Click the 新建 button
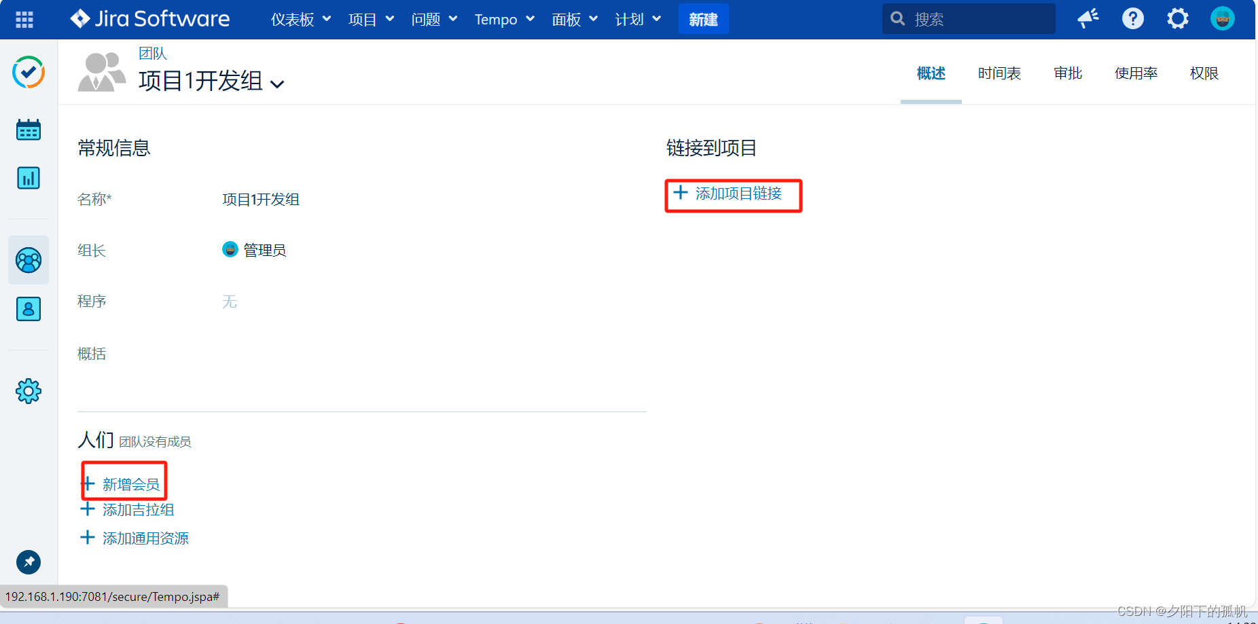The height and width of the screenshot is (624, 1258). tap(703, 19)
